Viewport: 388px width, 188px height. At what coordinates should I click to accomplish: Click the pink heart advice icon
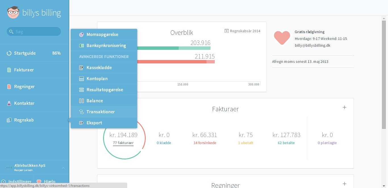click(282, 38)
